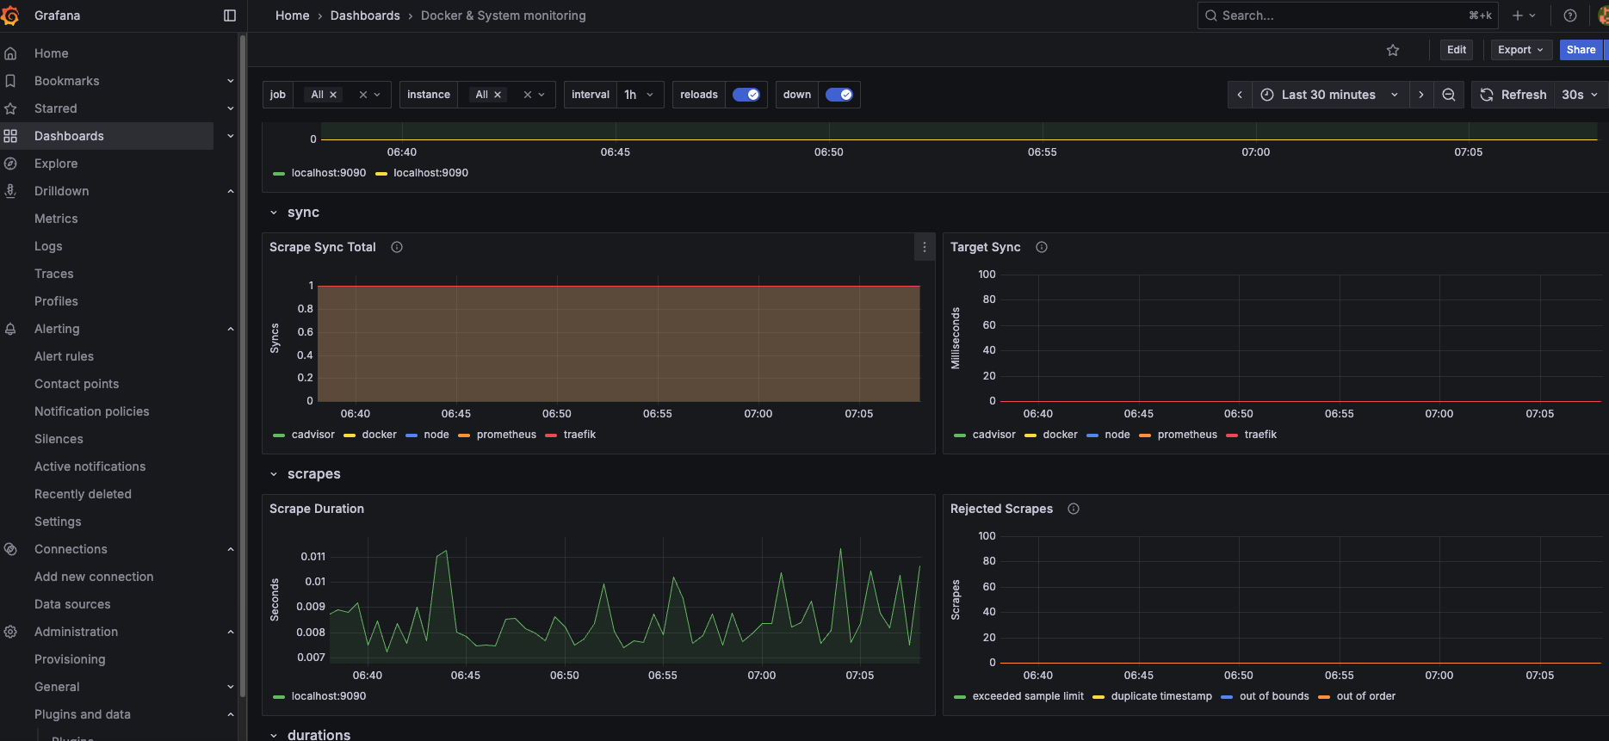
Task: Open the help question mark icon
Action: pos(1570,15)
